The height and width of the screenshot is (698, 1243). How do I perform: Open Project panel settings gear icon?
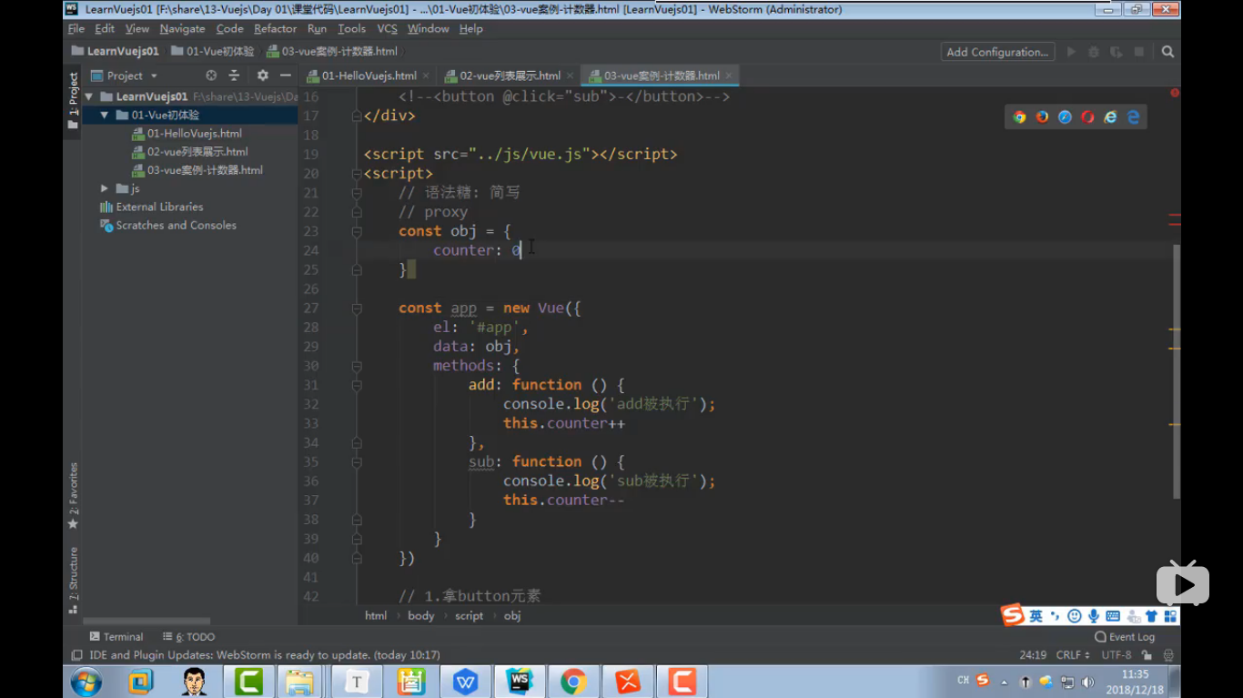(263, 76)
